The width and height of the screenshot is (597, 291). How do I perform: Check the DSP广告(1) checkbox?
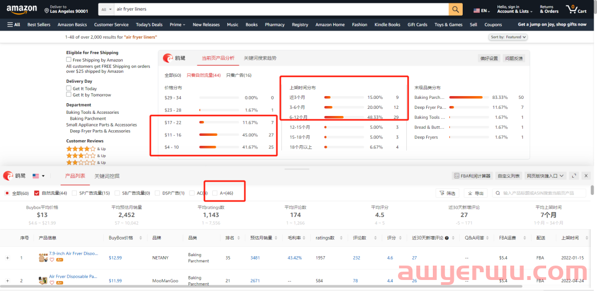pos(157,193)
